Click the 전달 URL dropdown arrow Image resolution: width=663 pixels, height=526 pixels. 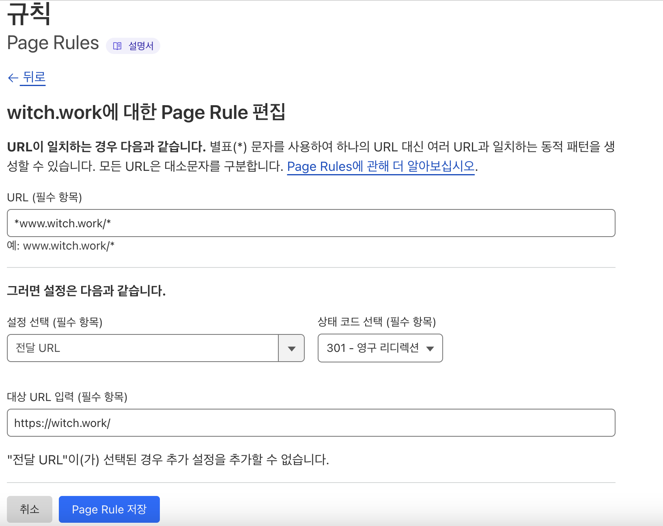pyautogui.click(x=291, y=348)
